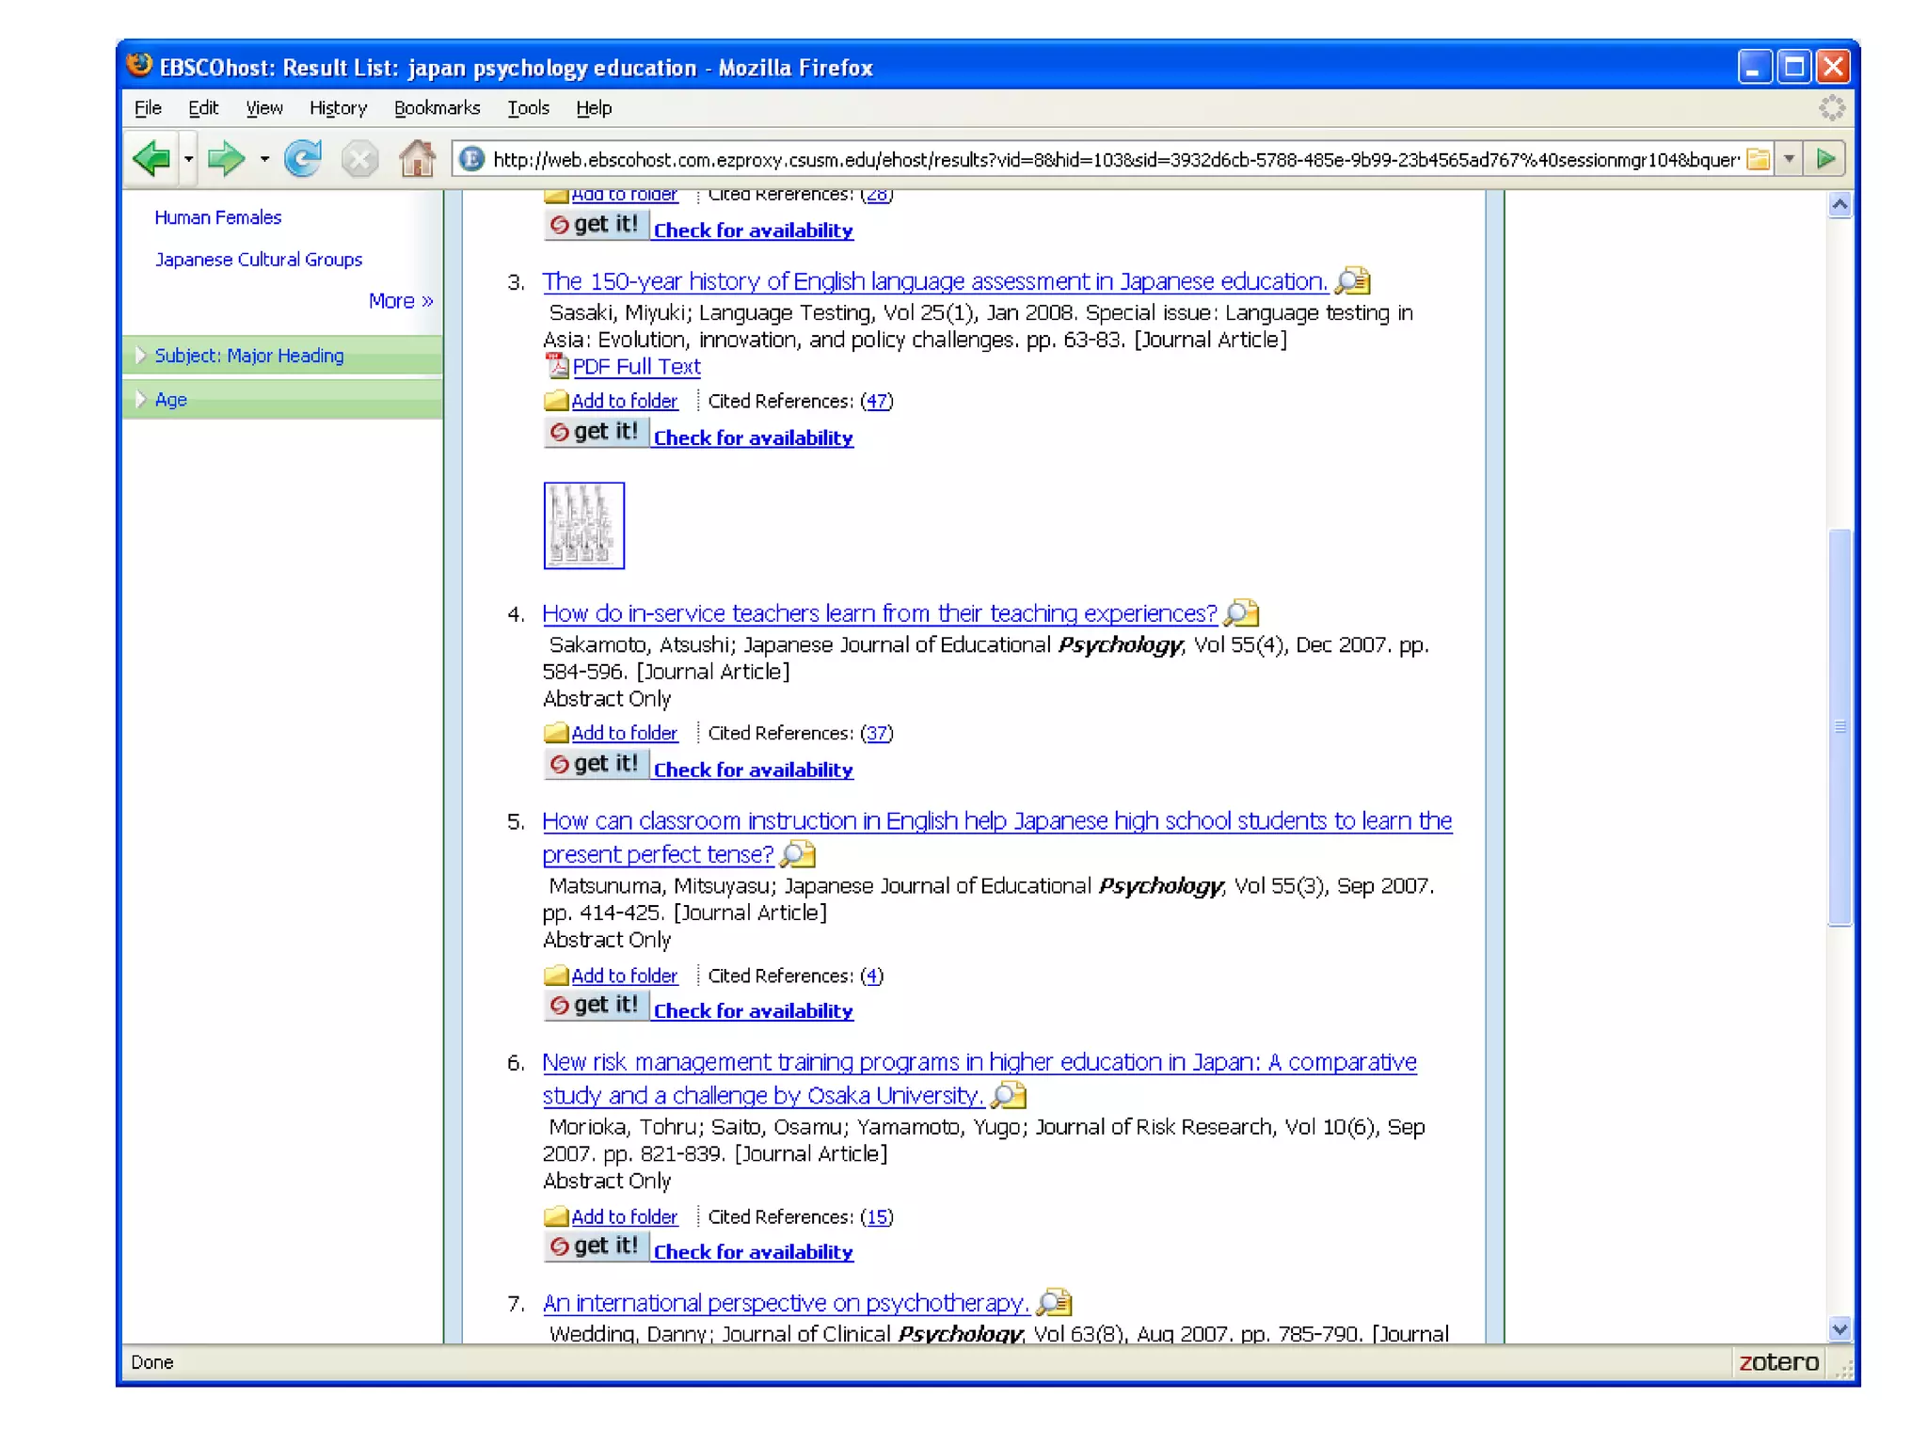Show More subject facets
This screenshot has height=1445, width=1927.
pos(401,301)
